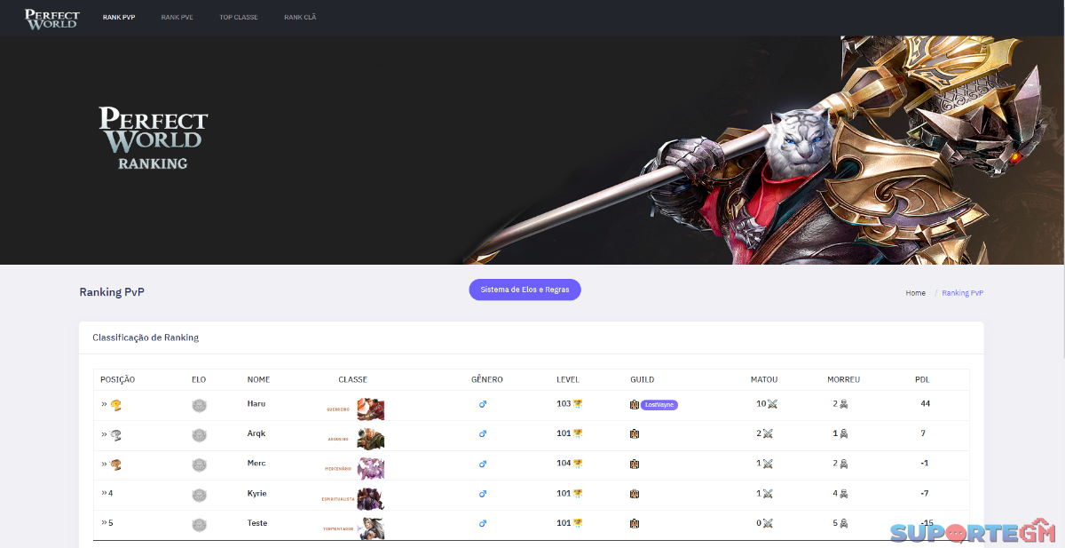Click the LEVEL column header
Image resolution: width=1065 pixels, height=548 pixels.
point(568,379)
